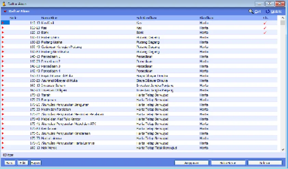Click the red arrow marker of Piutang Usaha row
Image resolution: width=288 pixels, height=169 pixels.
pos(3,42)
